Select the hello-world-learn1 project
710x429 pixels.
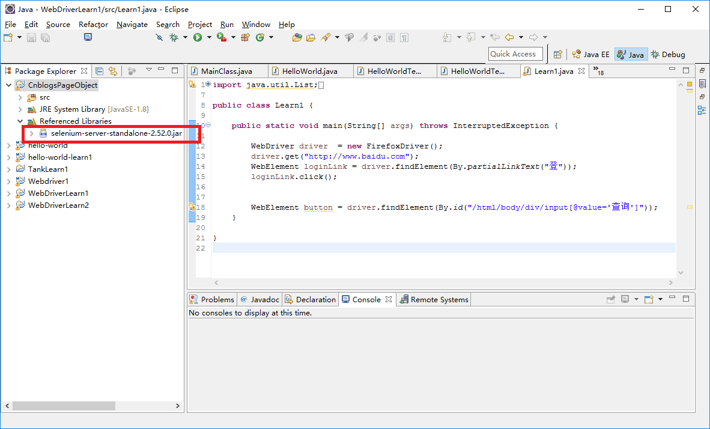click(x=60, y=157)
